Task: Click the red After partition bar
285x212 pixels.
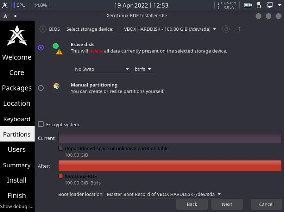Action: [x=170, y=166]
